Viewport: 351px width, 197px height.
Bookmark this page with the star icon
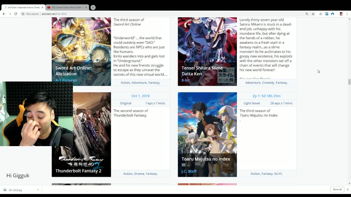tap(313, 14)
